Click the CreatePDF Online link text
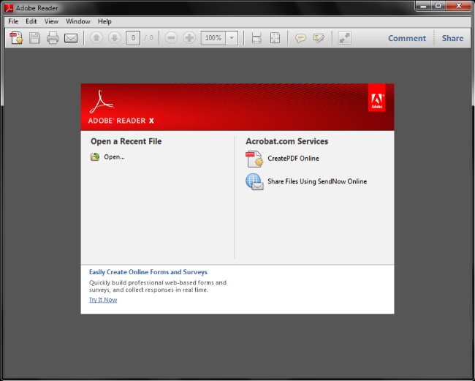 293,159
